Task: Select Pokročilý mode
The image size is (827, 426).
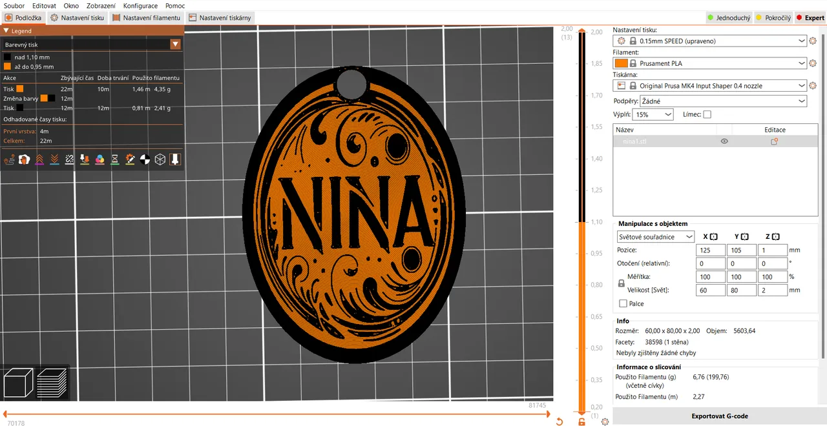Action: 773,18
